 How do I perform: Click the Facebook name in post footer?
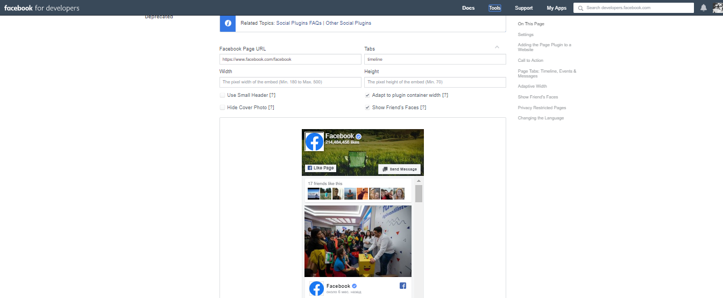pos(338,286)
